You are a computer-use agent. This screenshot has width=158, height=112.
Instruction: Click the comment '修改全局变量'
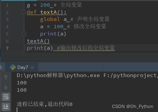pyautogui.click(x=90, y=26)
